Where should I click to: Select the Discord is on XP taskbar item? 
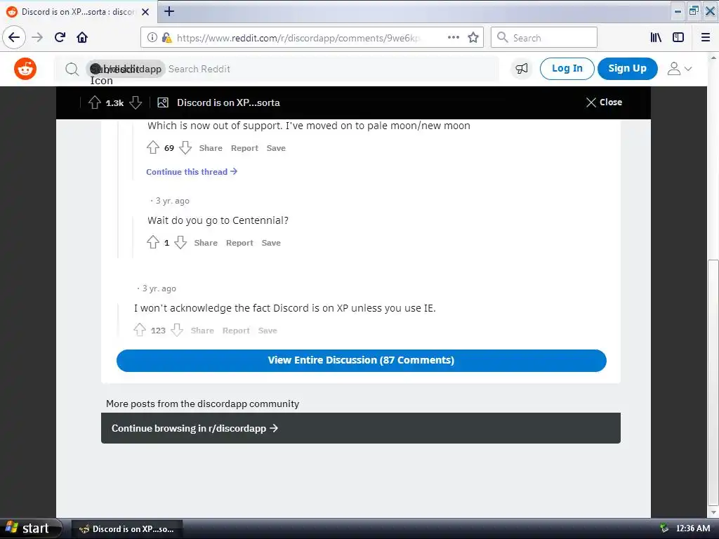click(128, 529)
